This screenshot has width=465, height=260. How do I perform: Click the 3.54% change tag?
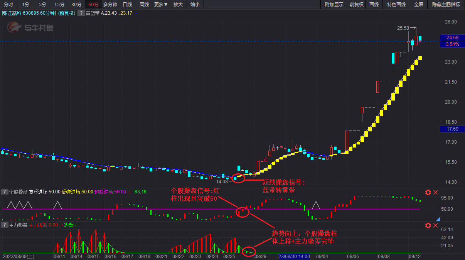[x=452, y=44]
